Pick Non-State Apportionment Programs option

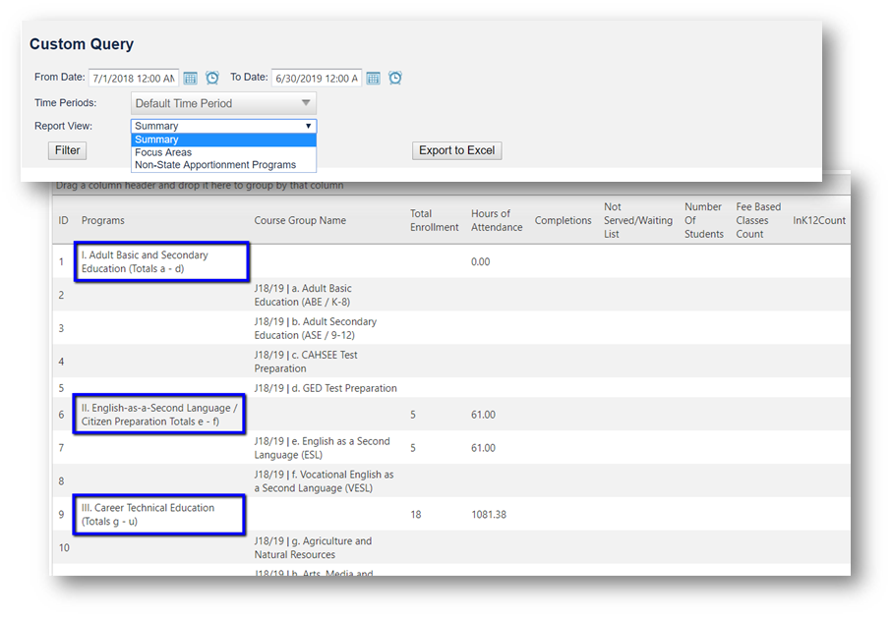point(214,165)
